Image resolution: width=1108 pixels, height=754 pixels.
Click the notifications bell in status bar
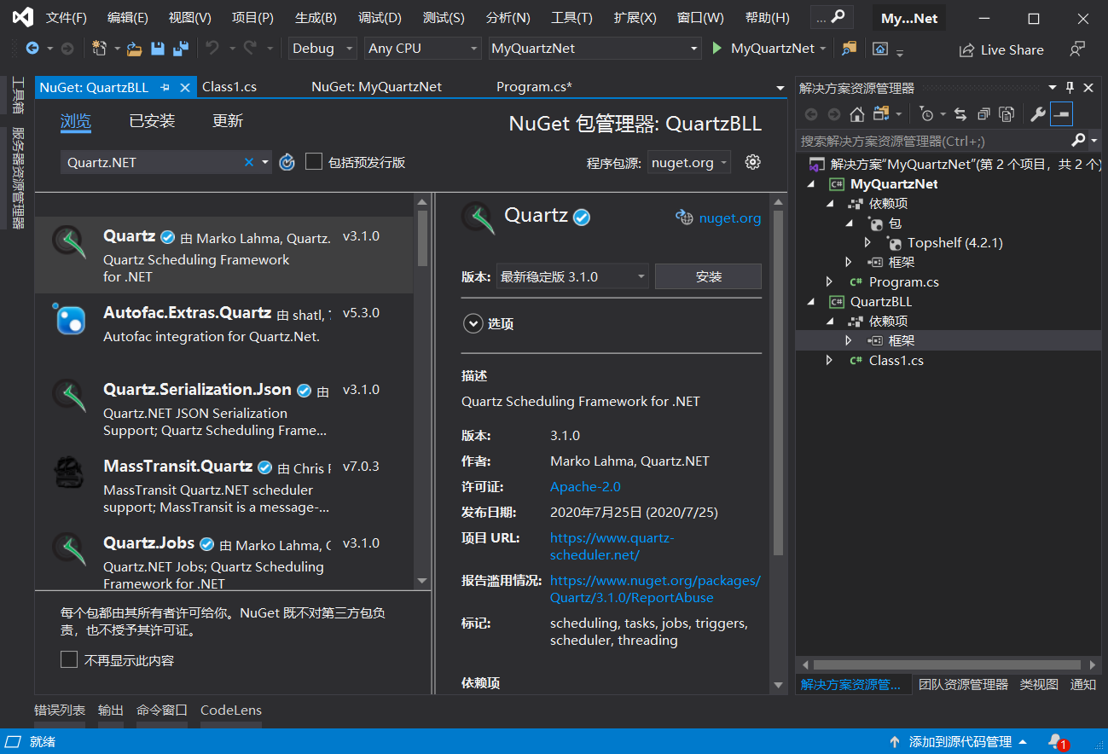coord(1056,741)
